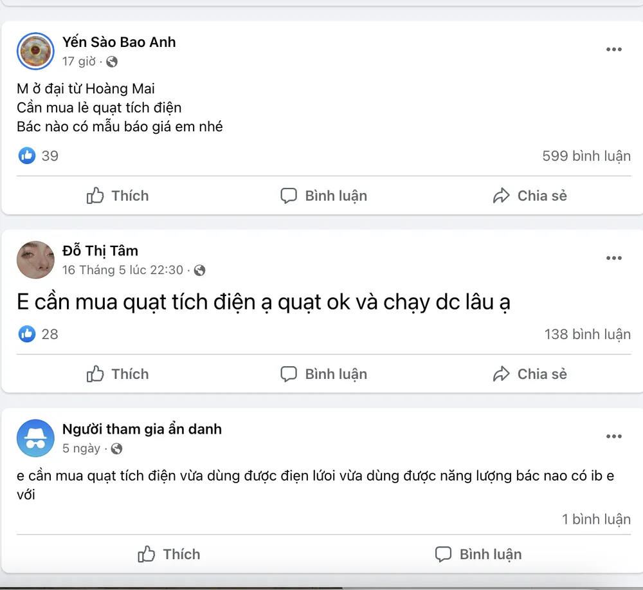Screen dimensions: 643x590
Task: Click the blue thumbs-up reaction icon showing 28 likes
Action: coord(26,334)
